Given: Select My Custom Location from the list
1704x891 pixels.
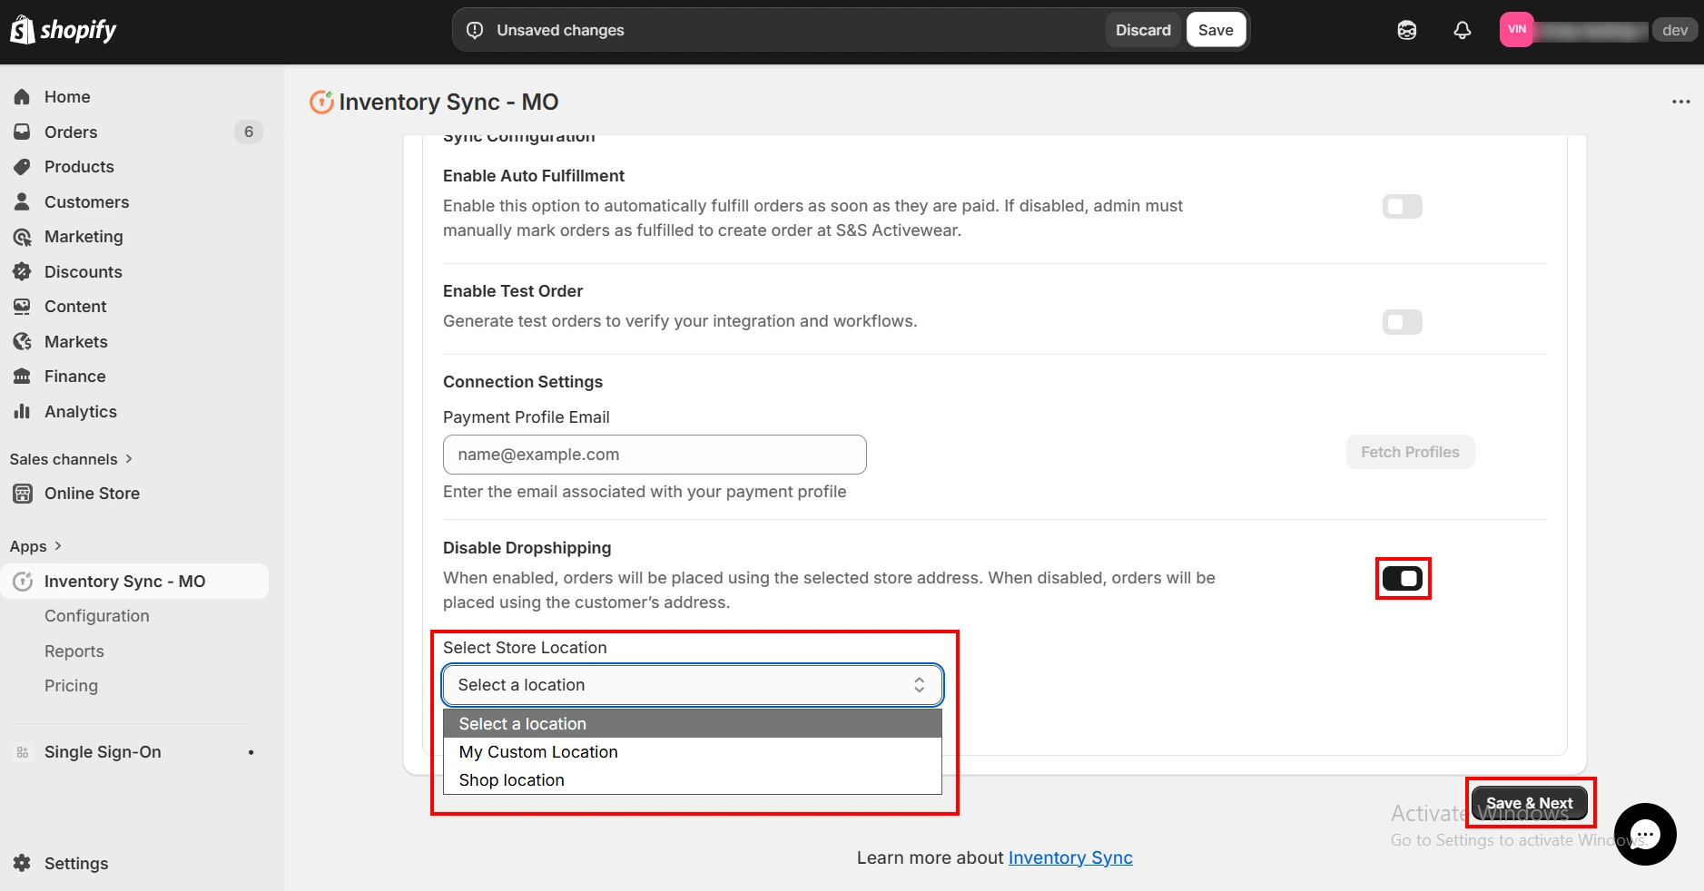Looking at the screenshot, I should click(537, 751).
